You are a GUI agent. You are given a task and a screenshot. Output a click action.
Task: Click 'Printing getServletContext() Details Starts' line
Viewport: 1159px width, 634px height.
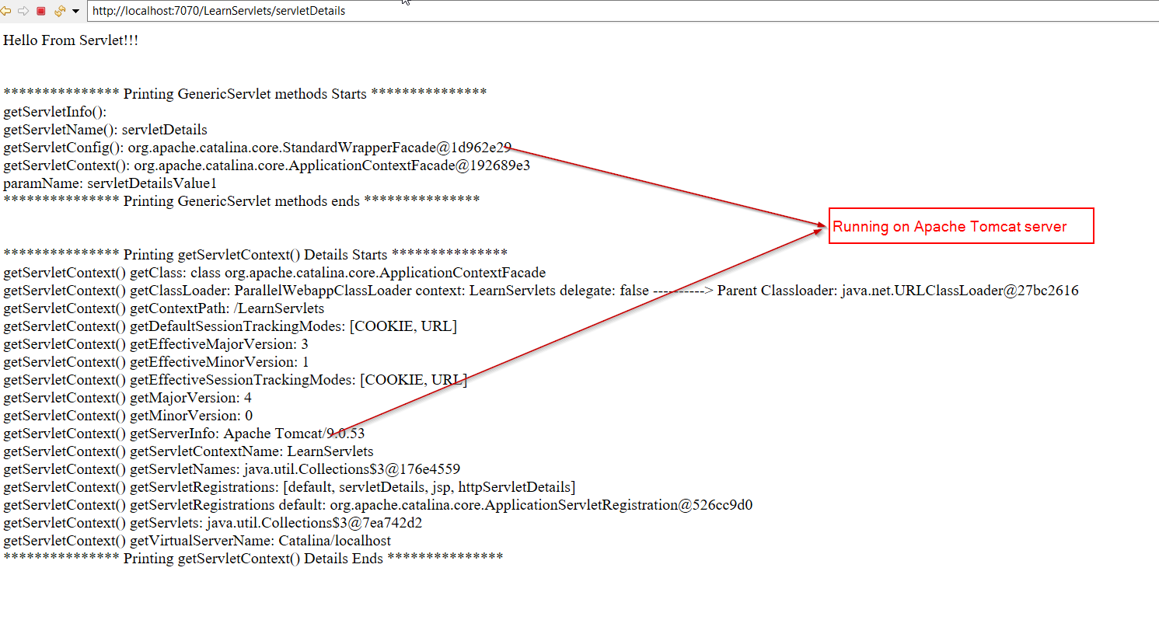[x=256, y=255]
